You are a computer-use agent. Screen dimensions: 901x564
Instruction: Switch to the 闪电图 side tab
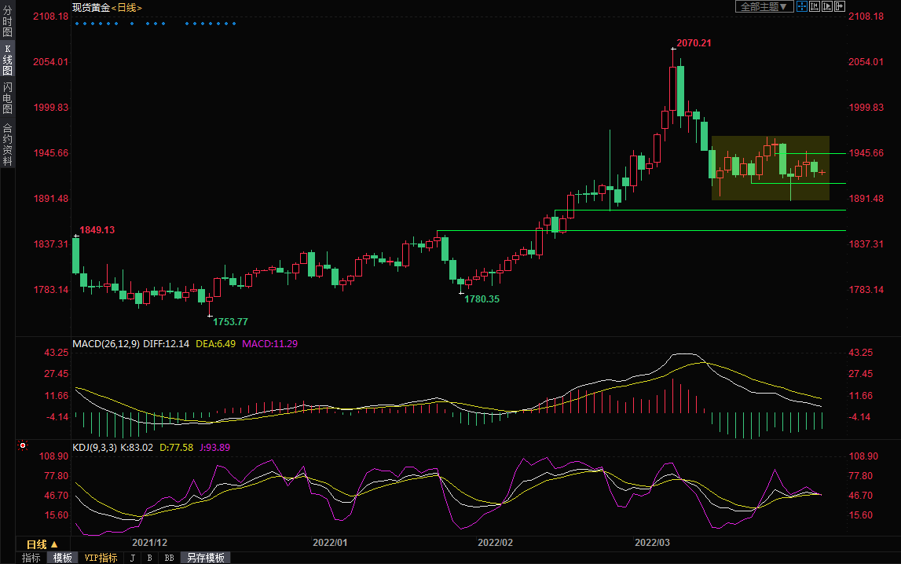7,98
